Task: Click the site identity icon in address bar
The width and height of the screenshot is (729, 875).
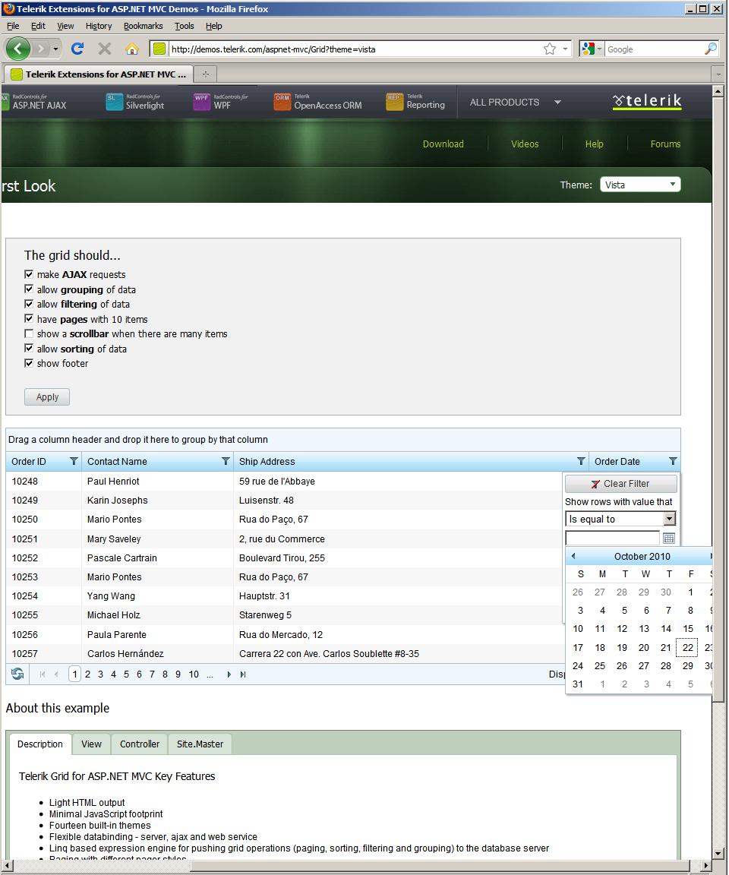Action: (159, 49)
